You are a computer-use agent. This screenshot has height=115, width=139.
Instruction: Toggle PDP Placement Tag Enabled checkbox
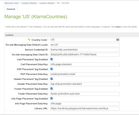(52, 69)
